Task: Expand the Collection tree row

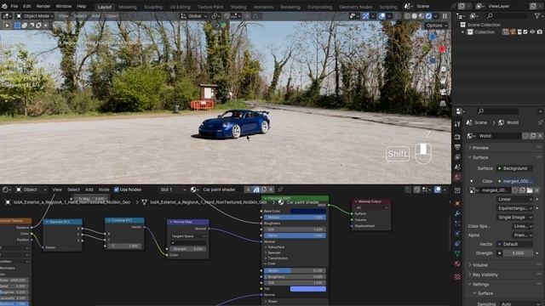Action: point(462,32)
